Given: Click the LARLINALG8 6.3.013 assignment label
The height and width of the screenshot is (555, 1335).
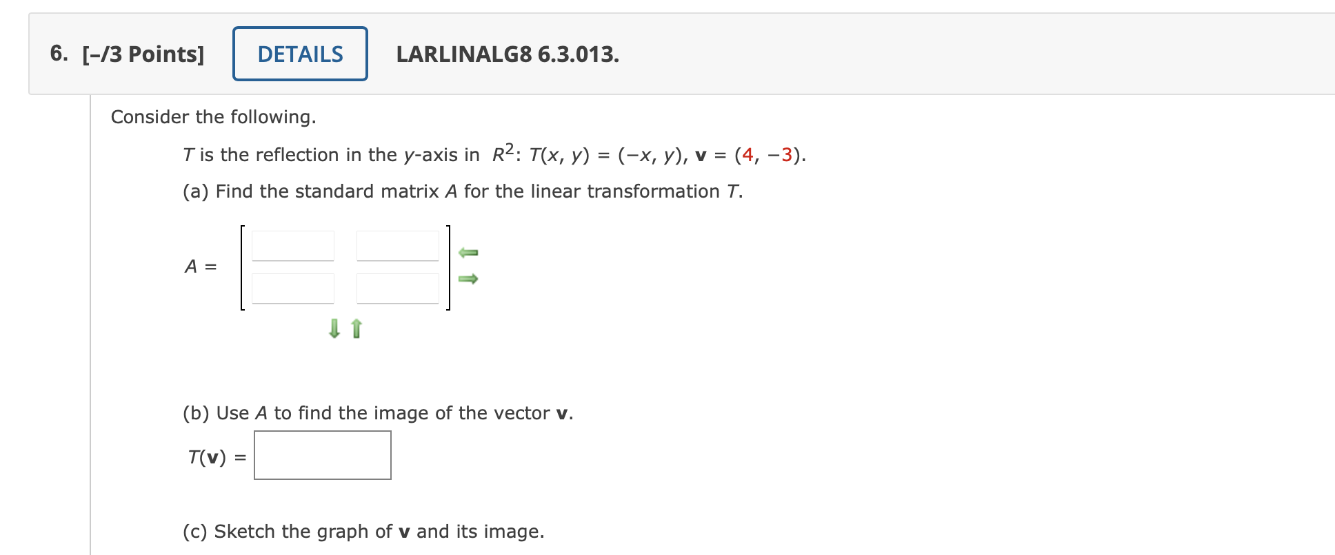Looking at the screenshot, I should pos(507,55).
